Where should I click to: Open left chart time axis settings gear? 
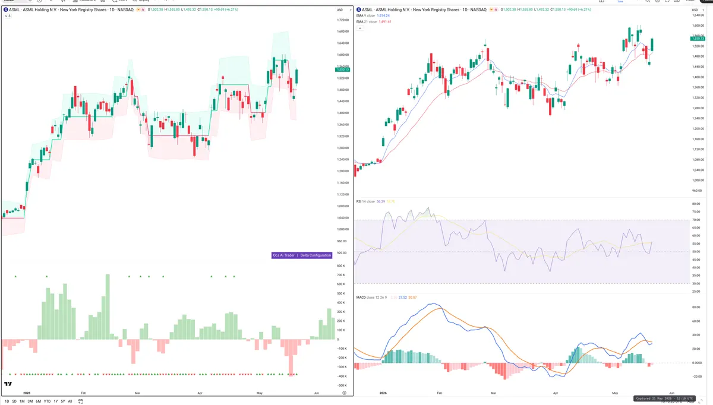(344, 393)
